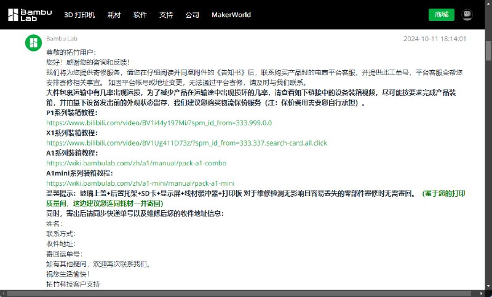492x297 pixels.
Task: Click the line 如有其他疑问，欢迎再次联系我们
Action: point(98,264)
